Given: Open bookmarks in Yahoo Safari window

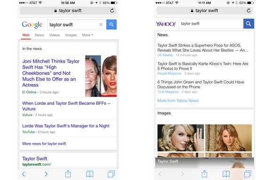Looking at the screenshot, I should click(226, 174).
